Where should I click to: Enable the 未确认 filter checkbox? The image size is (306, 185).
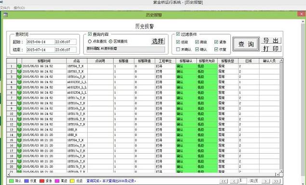[178, 49]
